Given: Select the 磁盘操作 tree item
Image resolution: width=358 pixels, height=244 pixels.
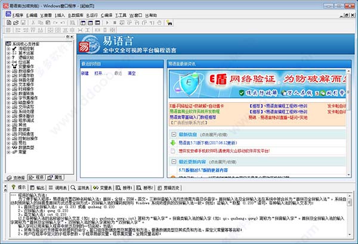Looking at the screenshot, I should tap(26, 102).
